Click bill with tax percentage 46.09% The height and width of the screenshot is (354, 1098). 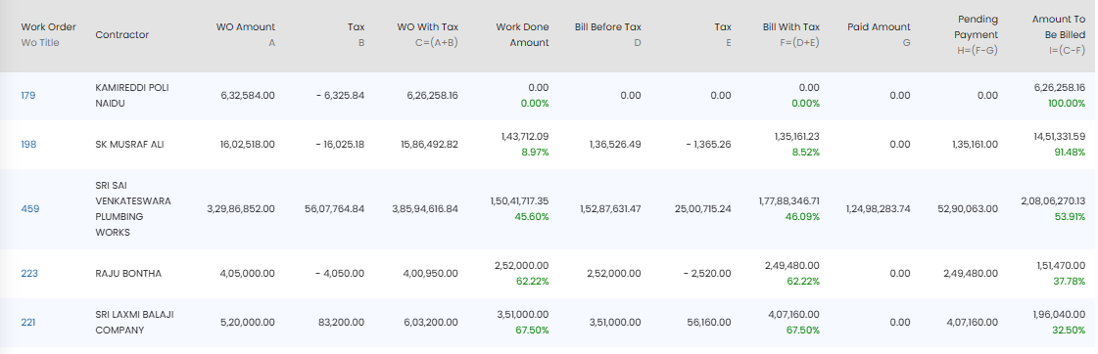point(803,217)
